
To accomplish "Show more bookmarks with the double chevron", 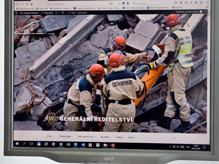I will point(207,7).
